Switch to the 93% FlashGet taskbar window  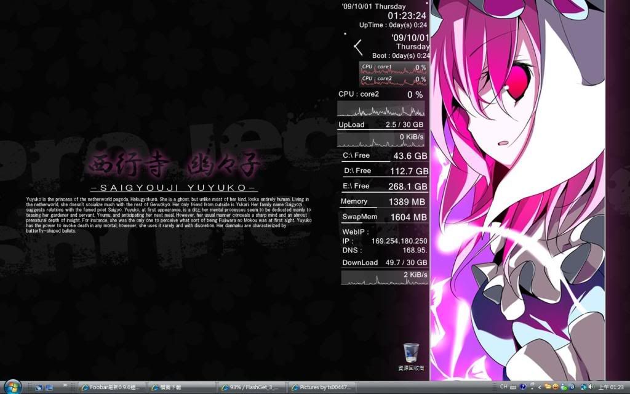252,387
